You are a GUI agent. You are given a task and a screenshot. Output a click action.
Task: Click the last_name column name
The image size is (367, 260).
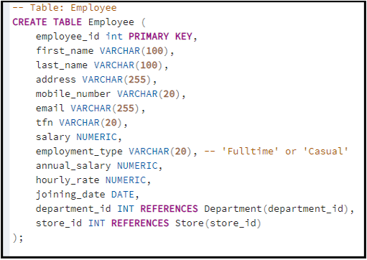click(x=62, y=65)
